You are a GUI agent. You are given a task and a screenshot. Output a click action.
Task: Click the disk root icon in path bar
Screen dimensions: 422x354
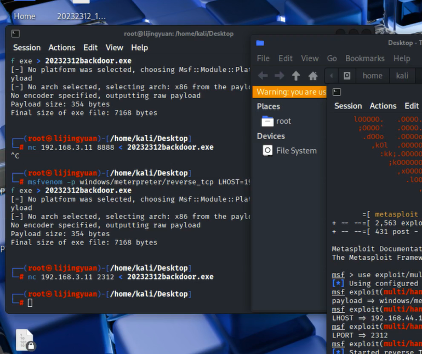coord(347,76)
